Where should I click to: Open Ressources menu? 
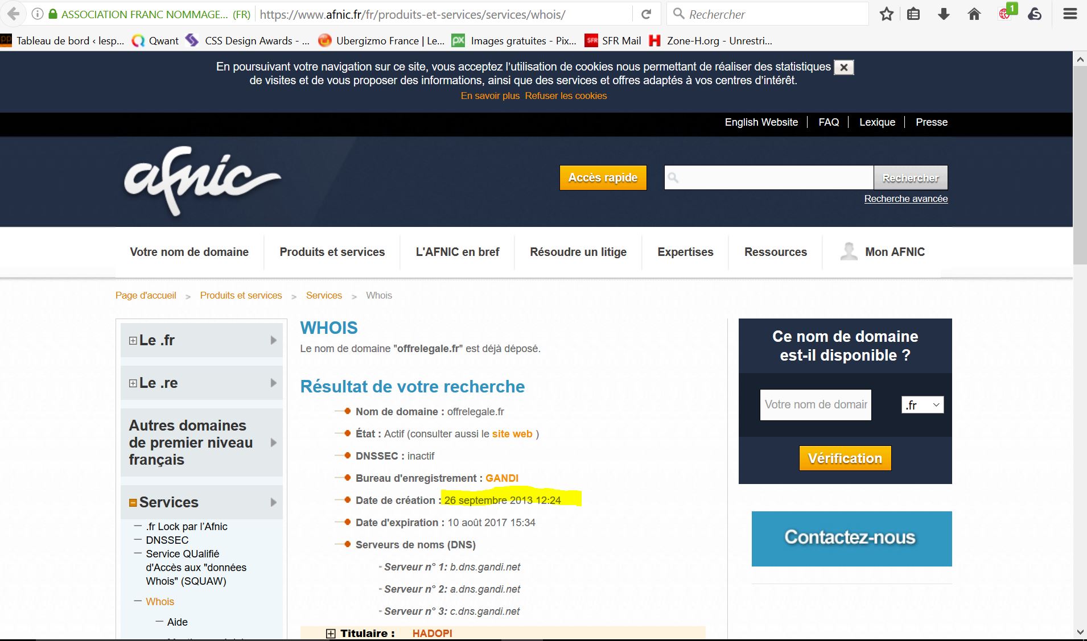[776, 252]
